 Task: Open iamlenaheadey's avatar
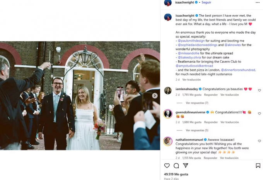(168, 90)
